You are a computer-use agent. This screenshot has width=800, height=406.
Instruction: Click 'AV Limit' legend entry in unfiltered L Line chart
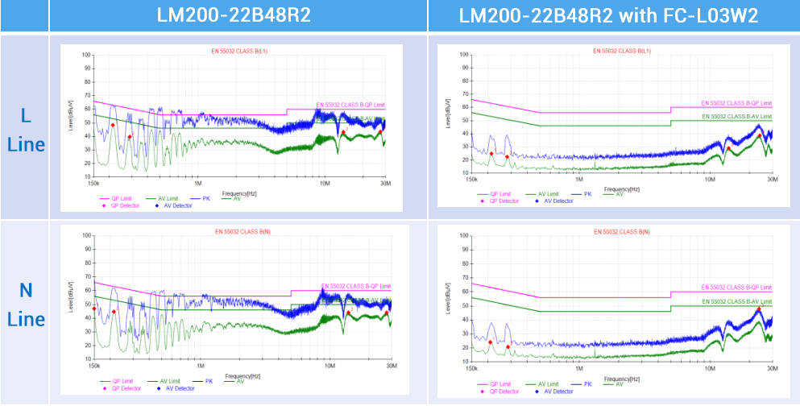pyautogui.click(x=163, y=199)
